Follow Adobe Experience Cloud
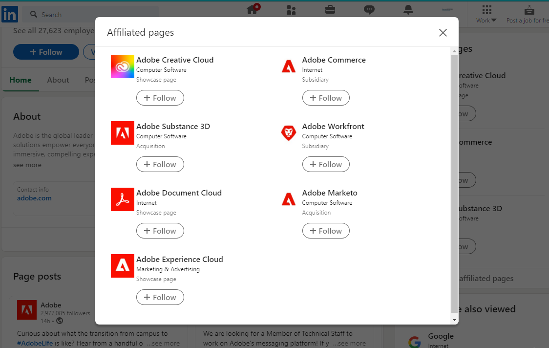This screenshot has height=348, width=549. tap(160, 297)
